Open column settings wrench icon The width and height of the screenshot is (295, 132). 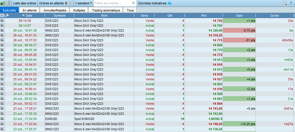tap(7, 15)
